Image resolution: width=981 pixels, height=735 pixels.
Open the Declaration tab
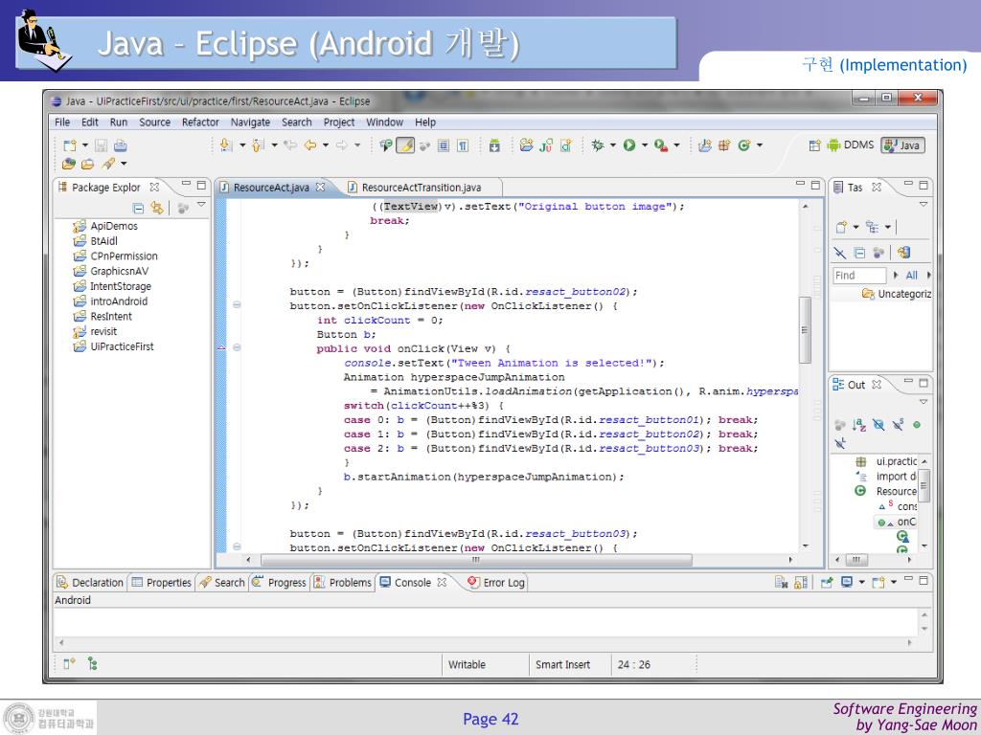click(x=90, y=583)
